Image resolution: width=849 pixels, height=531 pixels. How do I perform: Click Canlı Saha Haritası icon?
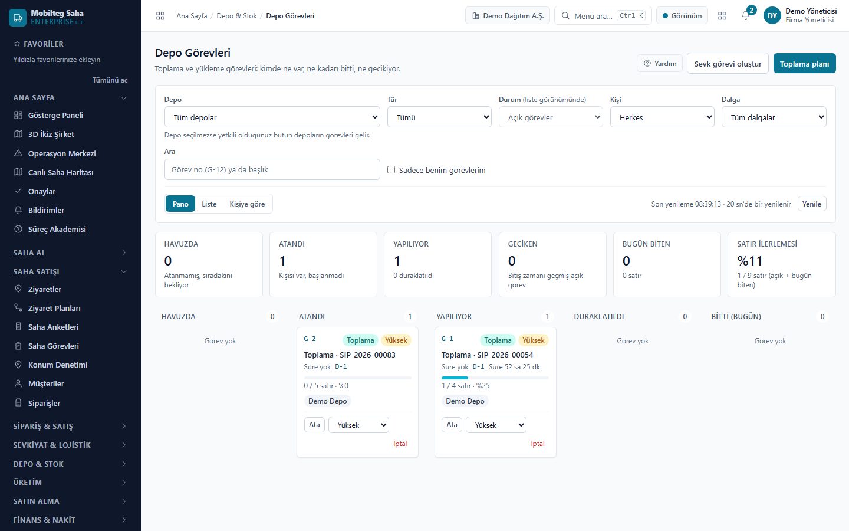(18, 172)
